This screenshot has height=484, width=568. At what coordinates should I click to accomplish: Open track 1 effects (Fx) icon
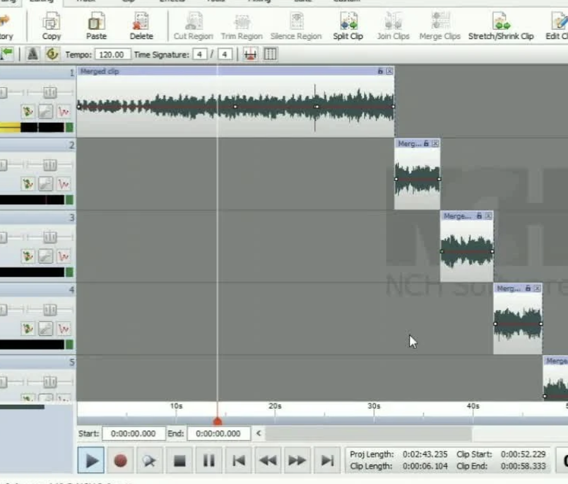tap(28, 112)
